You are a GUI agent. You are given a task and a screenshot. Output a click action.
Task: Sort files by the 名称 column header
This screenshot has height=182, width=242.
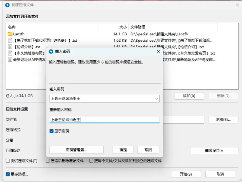(x=52, y=27)
